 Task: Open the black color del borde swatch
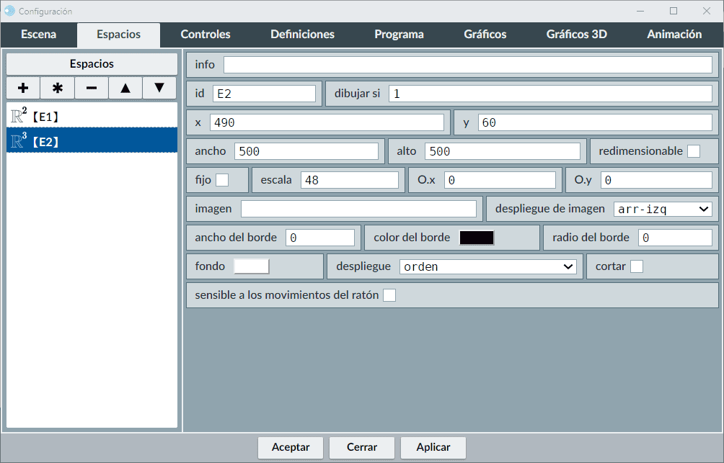tap(477, 238)
